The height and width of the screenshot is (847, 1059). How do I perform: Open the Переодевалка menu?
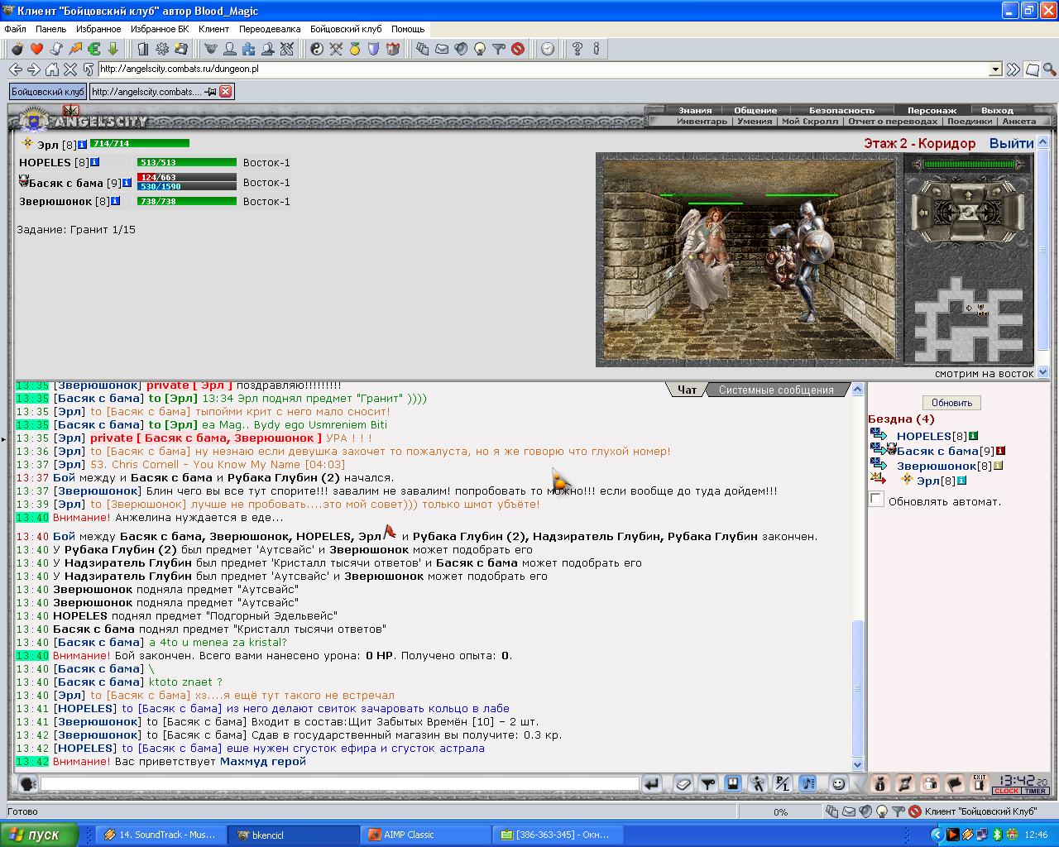(x=270, y=29)
